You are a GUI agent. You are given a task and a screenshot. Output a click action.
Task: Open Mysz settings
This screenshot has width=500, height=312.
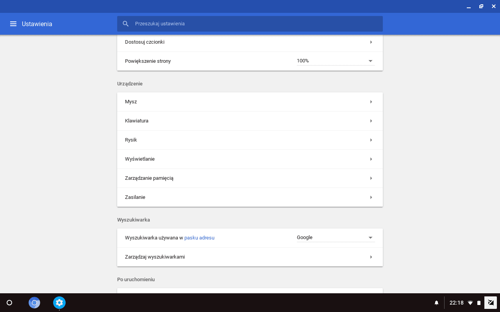click(x=250, y=102)
